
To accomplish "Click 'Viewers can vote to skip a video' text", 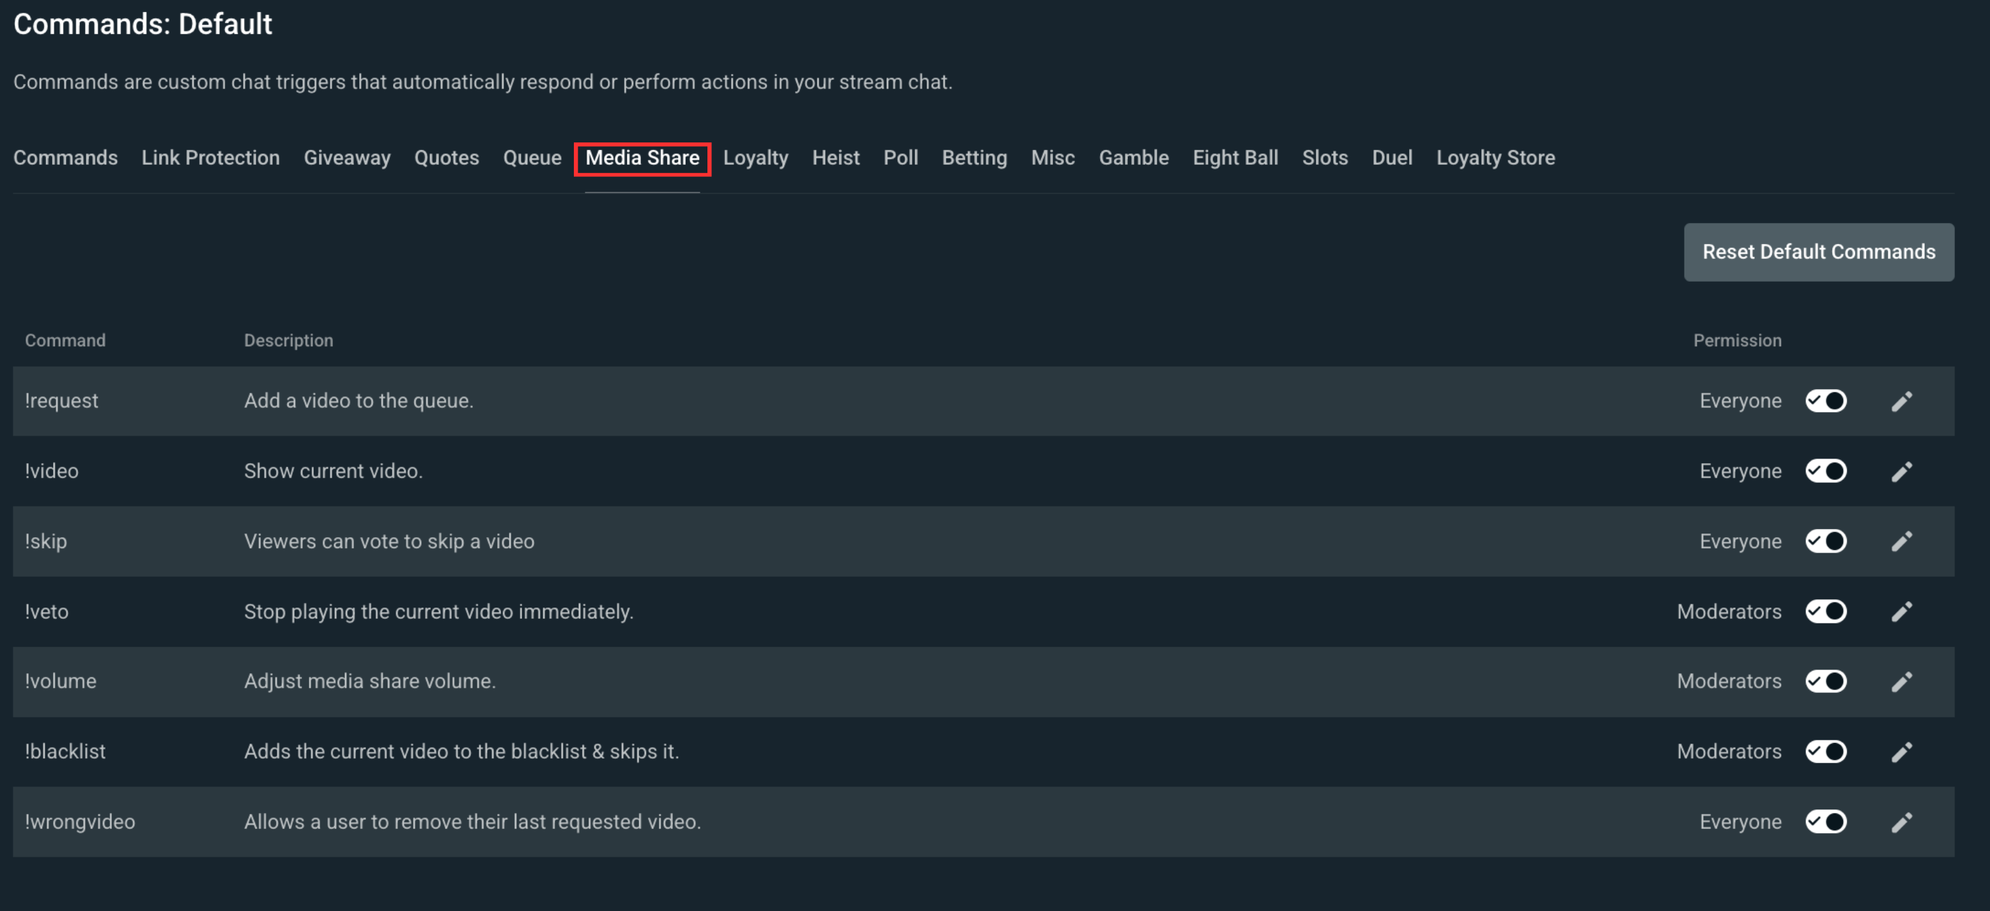I will pyautogui.click(x=389, y=542).
